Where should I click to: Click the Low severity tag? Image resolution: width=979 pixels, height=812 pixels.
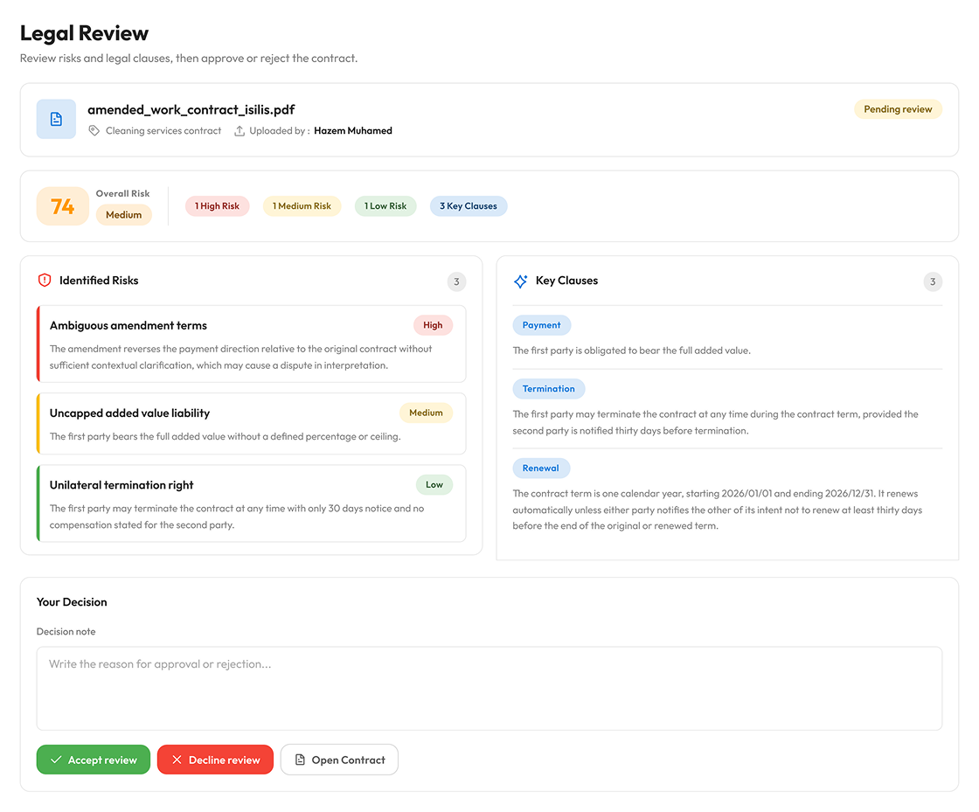(434, 484)
